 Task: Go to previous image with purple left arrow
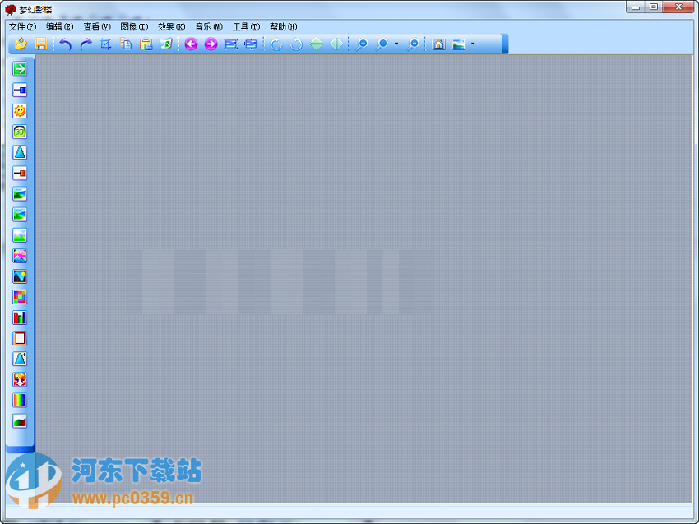pos(191,44)
